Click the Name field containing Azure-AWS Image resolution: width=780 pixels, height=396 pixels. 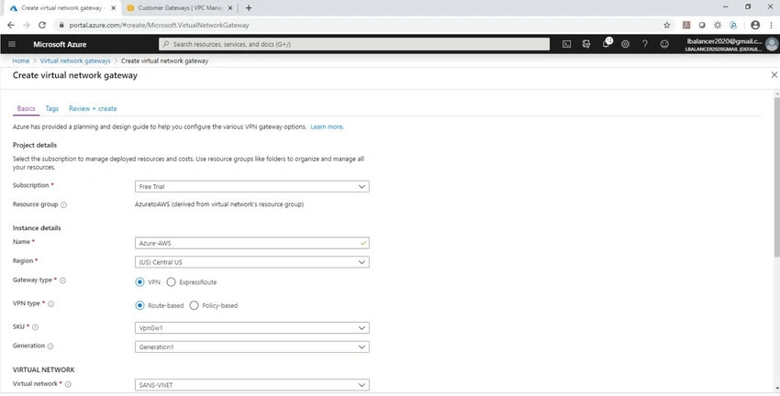[251, 243]
